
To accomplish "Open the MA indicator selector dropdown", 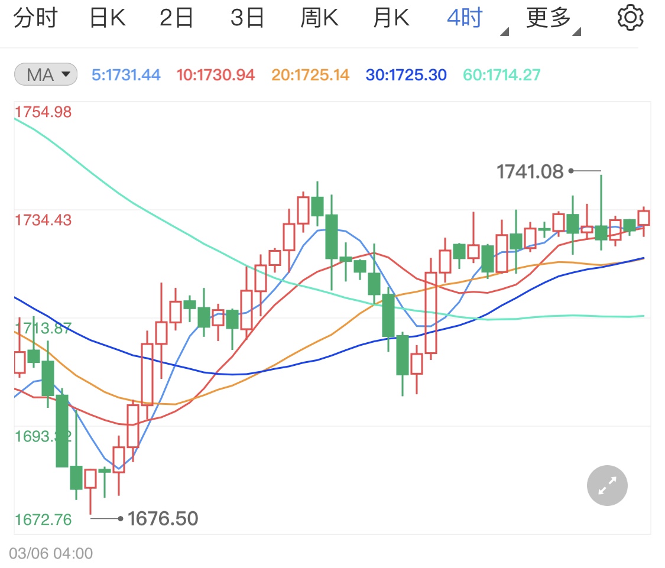I will pyautogui.click(x=46, y=75).
